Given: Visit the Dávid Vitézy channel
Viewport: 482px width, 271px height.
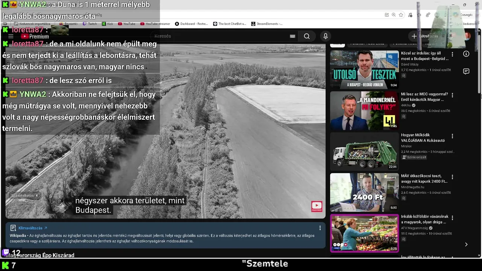Looking at the screenshot, I should 410,64.
